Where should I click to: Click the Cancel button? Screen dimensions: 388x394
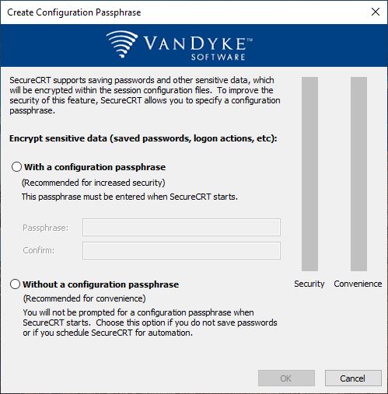(x=353, y=378)
